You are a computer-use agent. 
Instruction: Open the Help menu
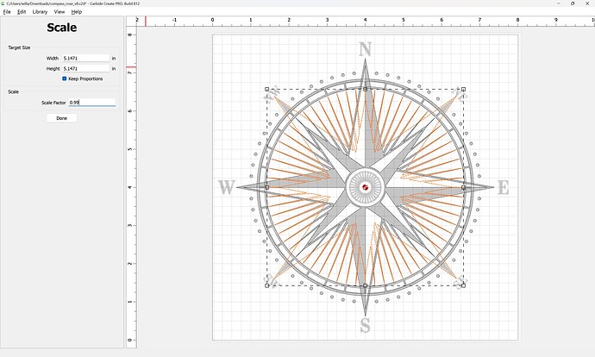pyautogui.click(x=77, y=12)
